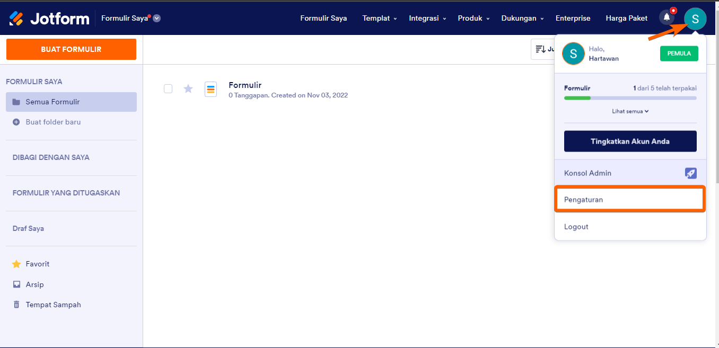The height and width of the screenshot is (348, 719).
Task: Click the folder icon of Semua Formulir
Action: (16, 102)
